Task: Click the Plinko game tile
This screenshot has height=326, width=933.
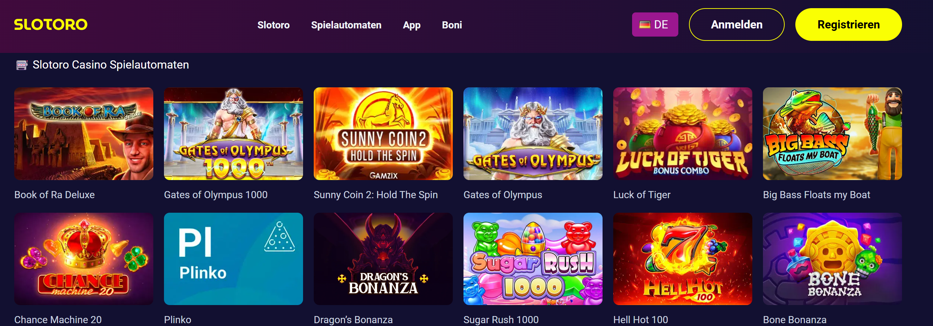Action: pos(233,259)
